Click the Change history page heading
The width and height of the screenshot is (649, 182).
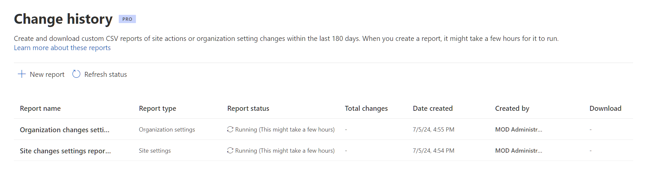pos(63,19)
